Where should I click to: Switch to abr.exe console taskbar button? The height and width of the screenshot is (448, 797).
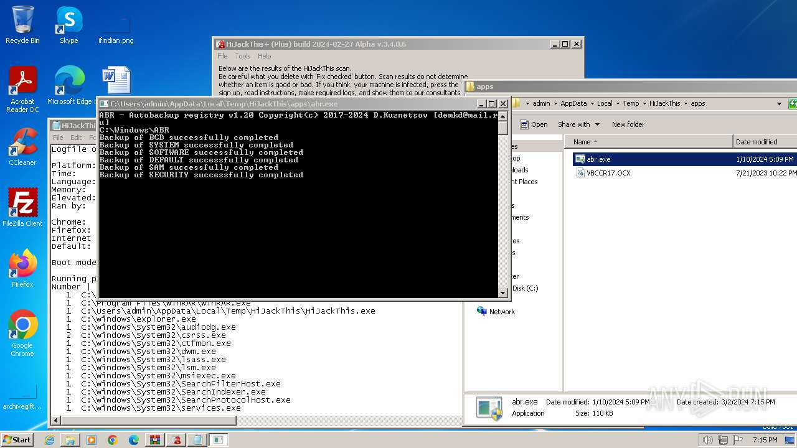click(x=219, y=440)
